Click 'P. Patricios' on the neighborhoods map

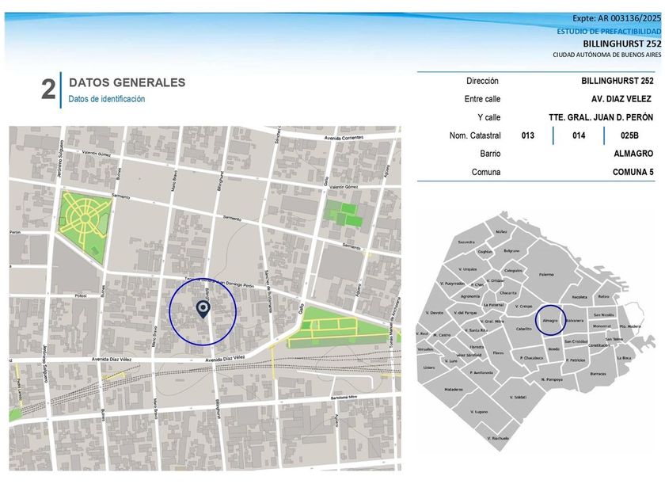[576, 360]
